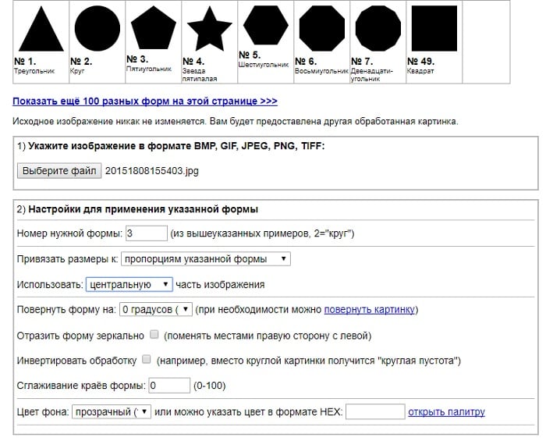The width and height of the screenshot is (546, 438).
Task: Choose the square shape №49
Action: 434,29
